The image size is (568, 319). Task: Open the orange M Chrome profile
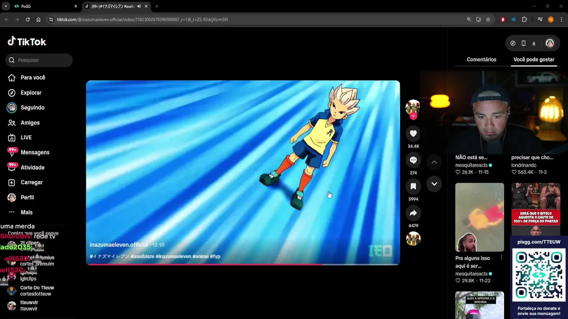point(551,19)
